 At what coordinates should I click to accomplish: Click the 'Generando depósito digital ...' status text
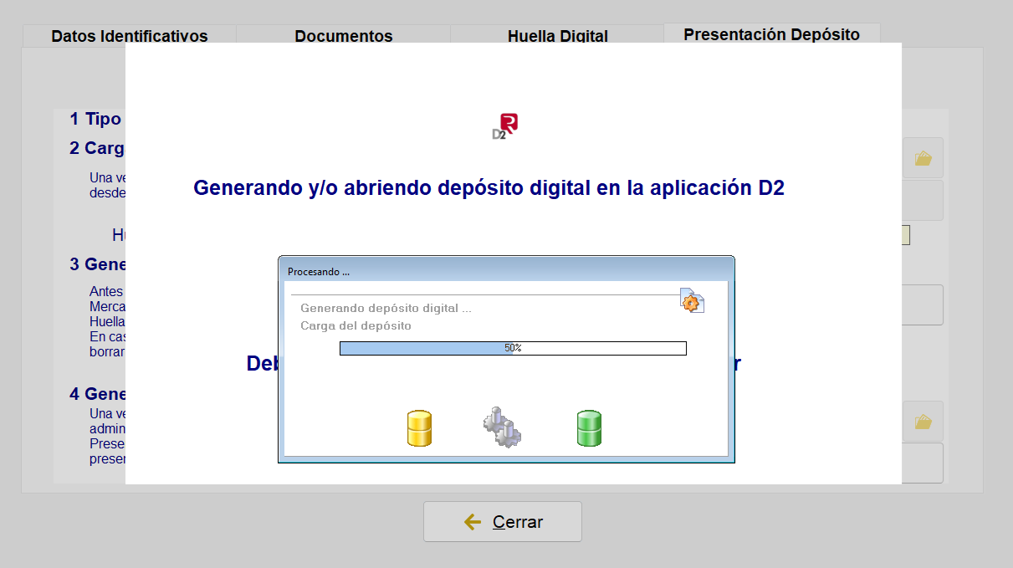[x=386, y=308]
